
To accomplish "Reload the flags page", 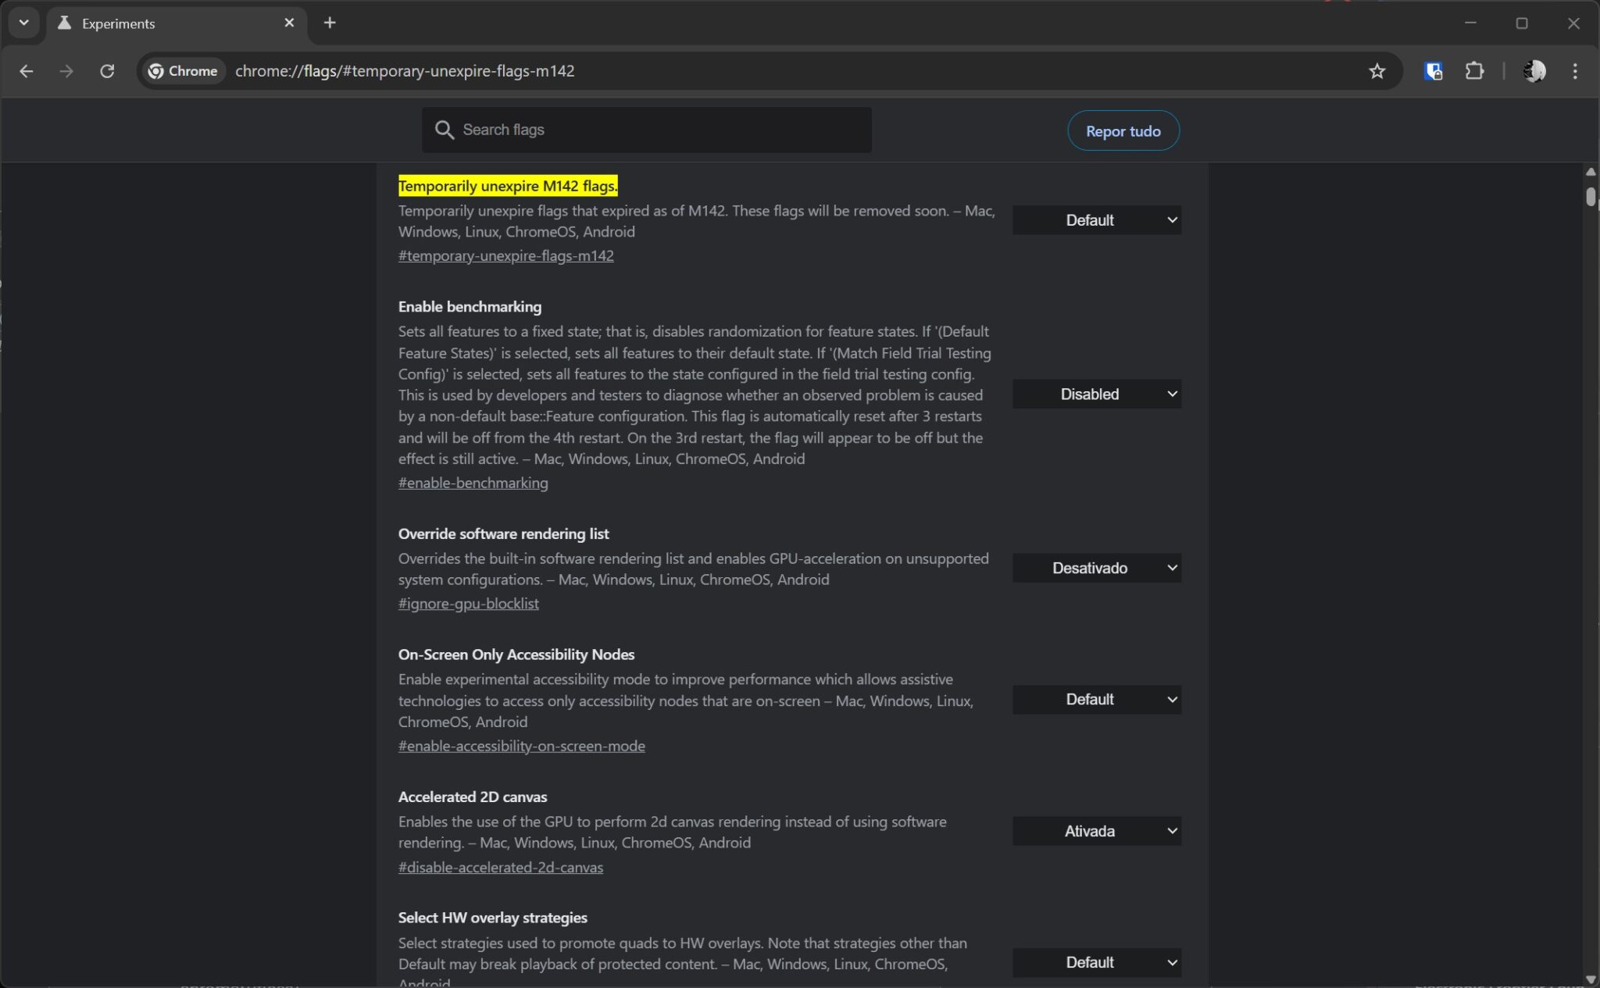I will click(x=107, y=71).
